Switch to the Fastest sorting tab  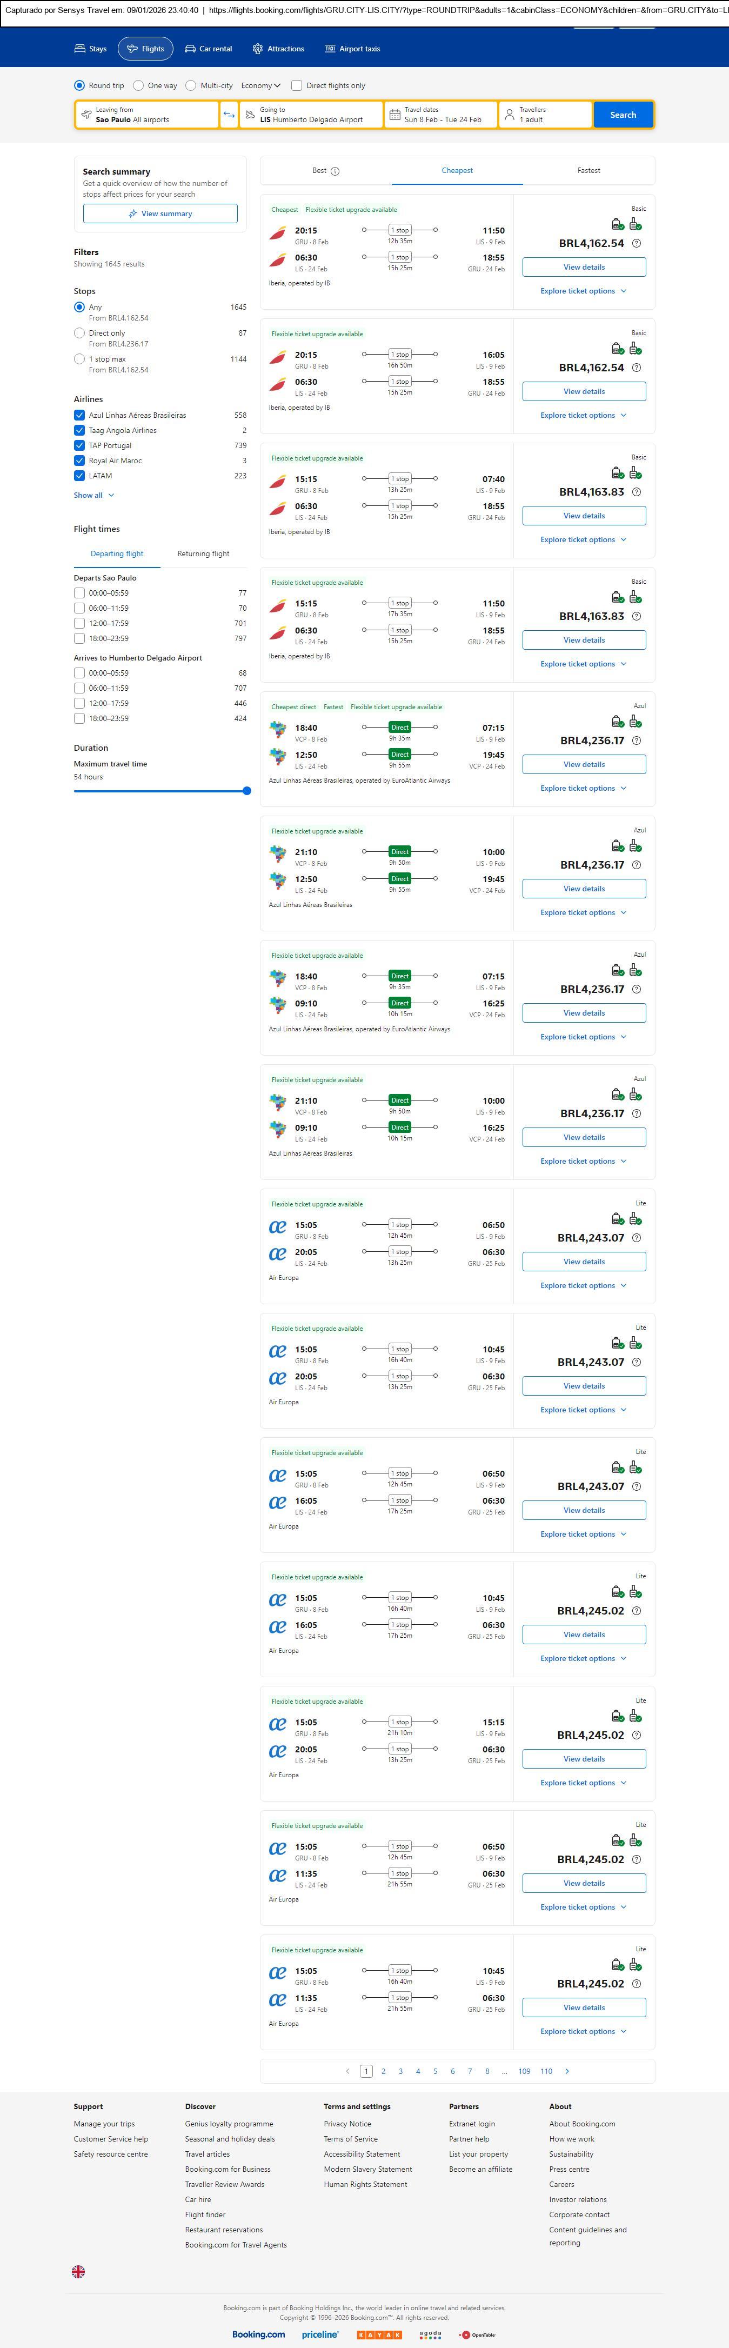click(588, 170)
